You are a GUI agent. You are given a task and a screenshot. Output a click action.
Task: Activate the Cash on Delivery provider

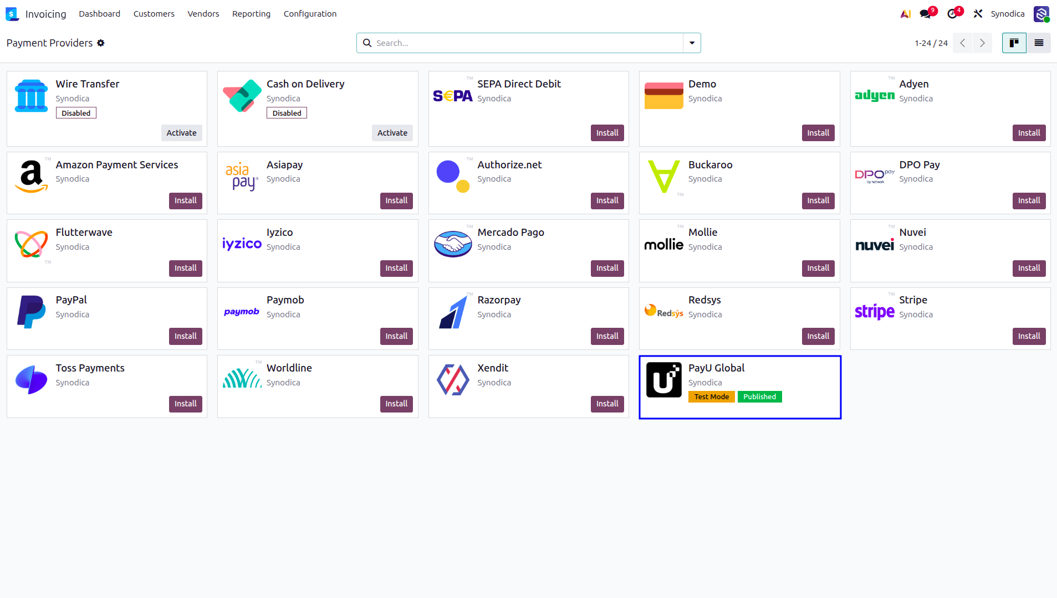[x=392, y=133]
